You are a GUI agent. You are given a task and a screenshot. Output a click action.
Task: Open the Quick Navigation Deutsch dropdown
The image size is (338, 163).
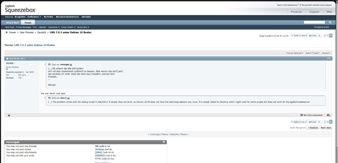coord(313,128)
